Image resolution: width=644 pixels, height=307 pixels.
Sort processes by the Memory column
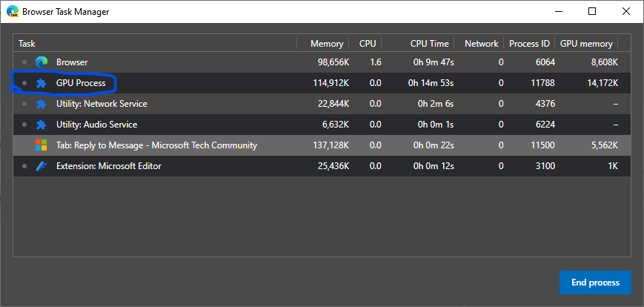point(327,44)
